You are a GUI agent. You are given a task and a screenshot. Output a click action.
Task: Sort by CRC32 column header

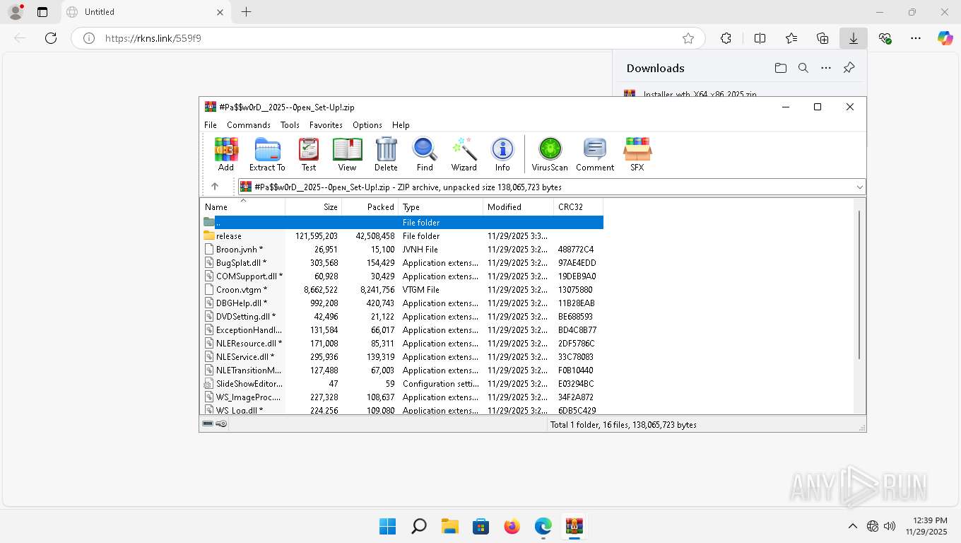click(579, 207)
